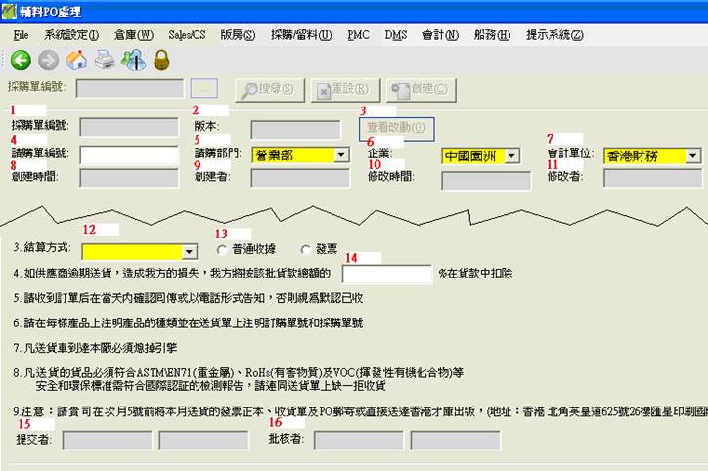Click the 創建 create button
This screenshot has height=471, width=708.
(x=421, y=89)
